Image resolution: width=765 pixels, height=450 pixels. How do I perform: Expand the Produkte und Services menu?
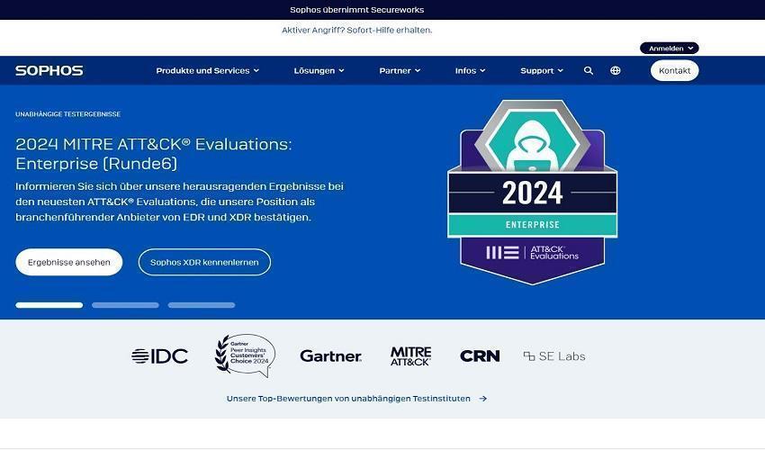[207, 71]
